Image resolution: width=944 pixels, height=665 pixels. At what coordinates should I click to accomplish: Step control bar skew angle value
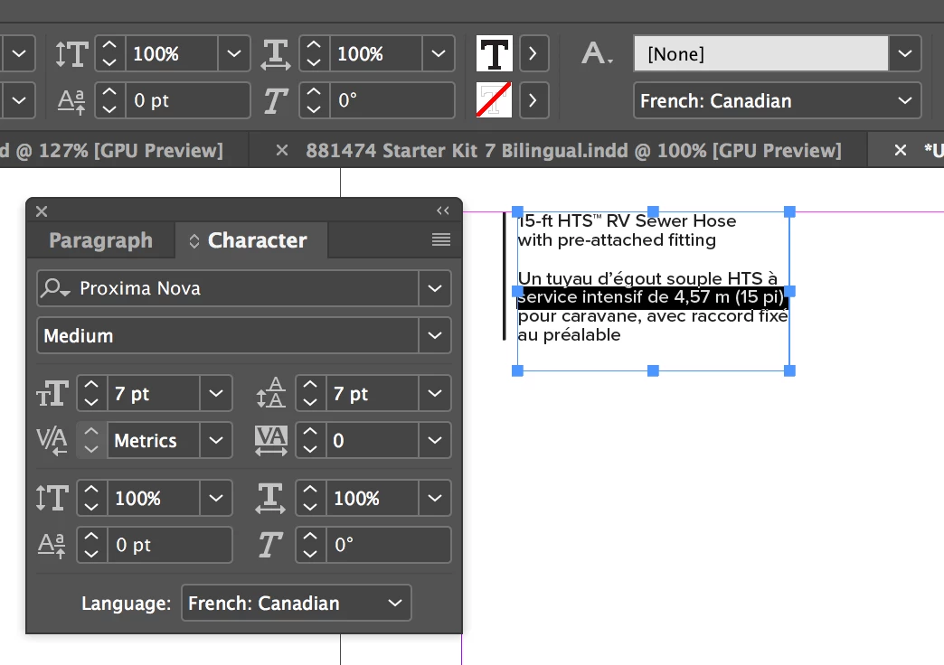[314, 100]
